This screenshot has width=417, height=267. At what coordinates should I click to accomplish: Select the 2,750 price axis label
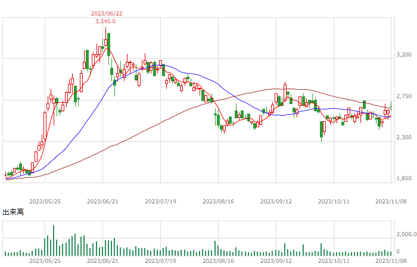404,96
